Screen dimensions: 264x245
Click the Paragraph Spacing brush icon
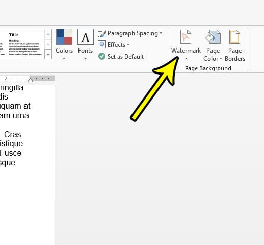(x=102, y=33)
